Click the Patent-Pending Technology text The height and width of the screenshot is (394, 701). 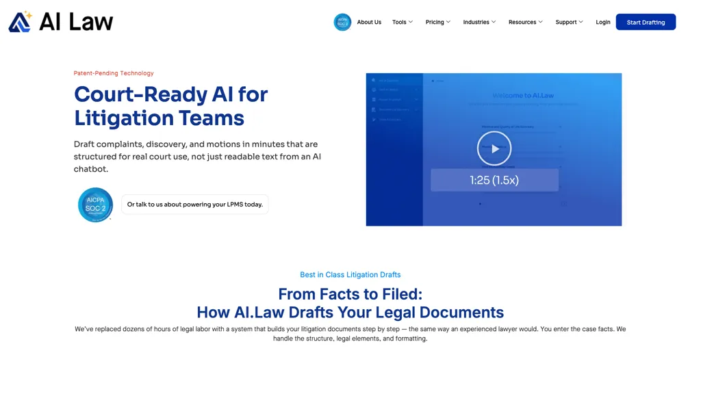(x=114, y=73)
